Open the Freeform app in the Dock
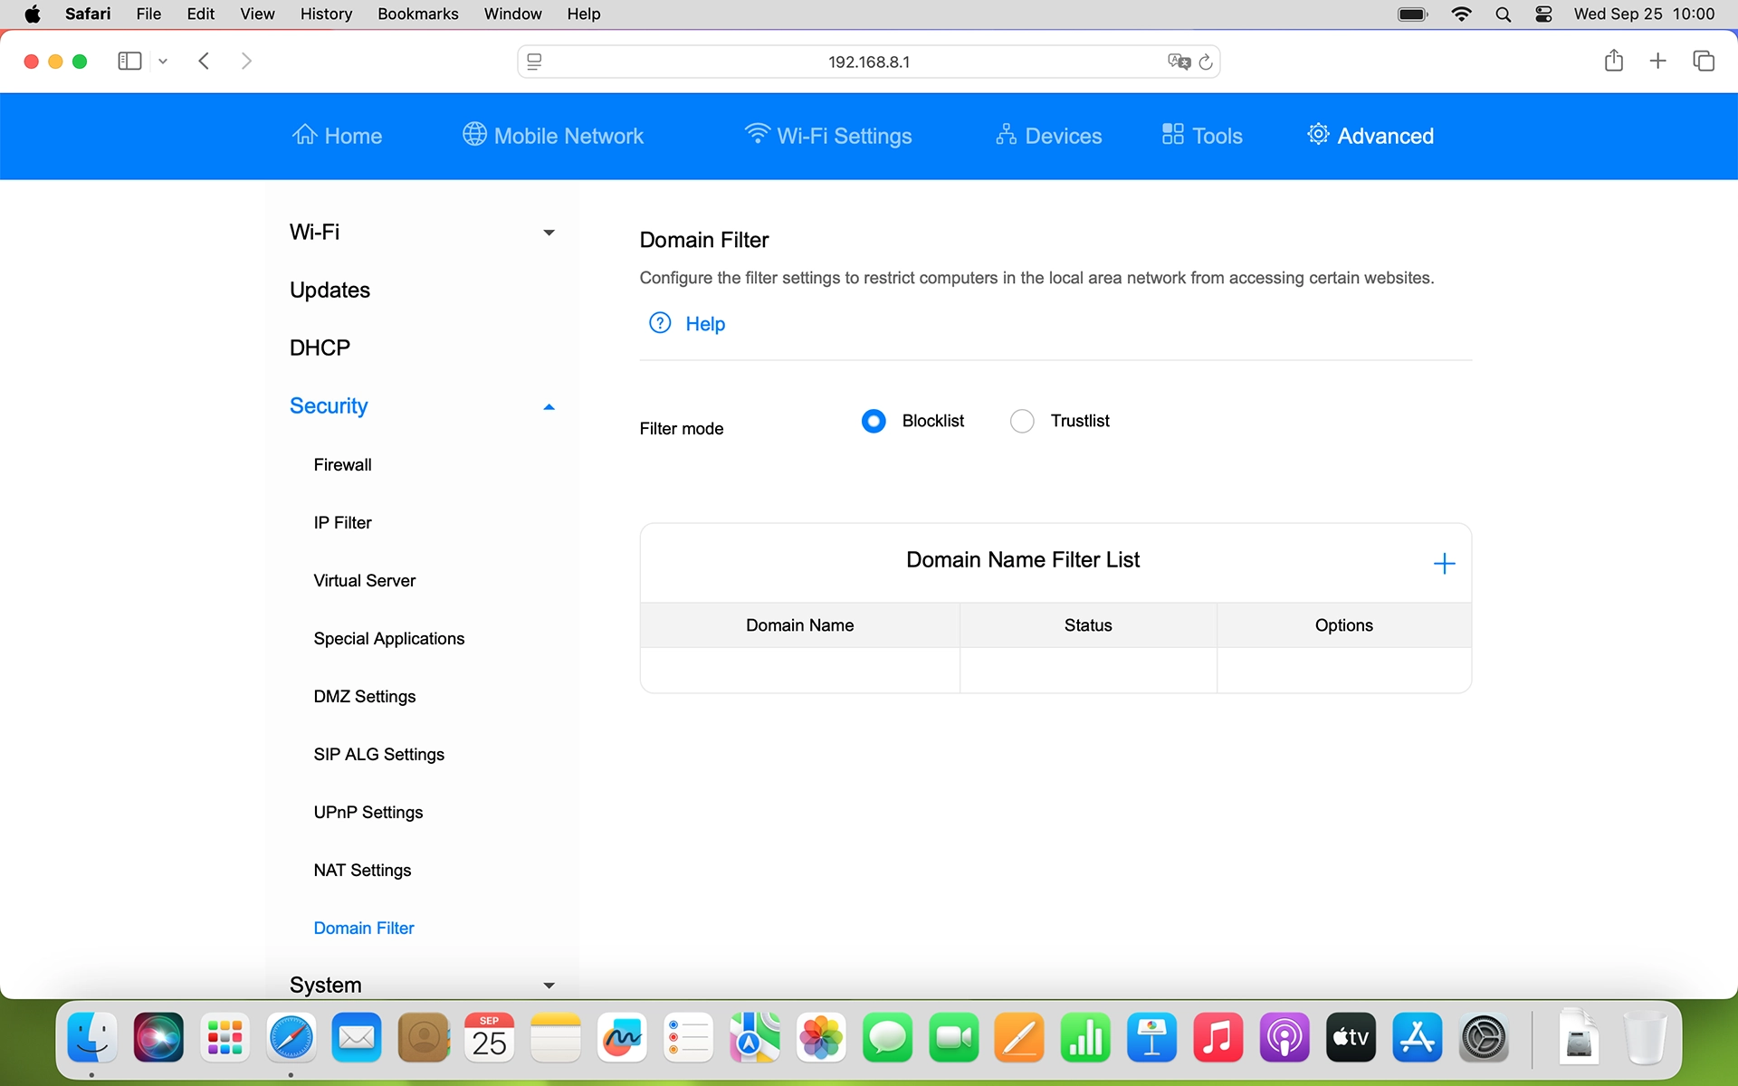Screen dimensions: 1738x1086 pyautogui.click(x=622, y=1037)
